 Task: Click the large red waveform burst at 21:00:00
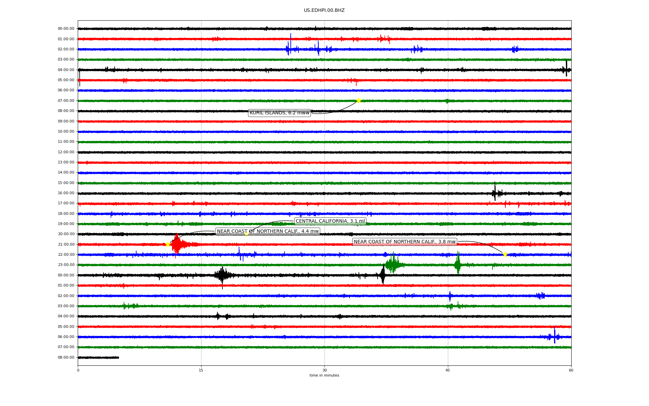[177, 244]
